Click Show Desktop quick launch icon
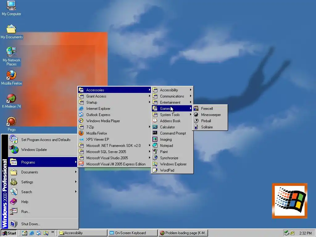 pyautogui.click(x=25, y=233)
